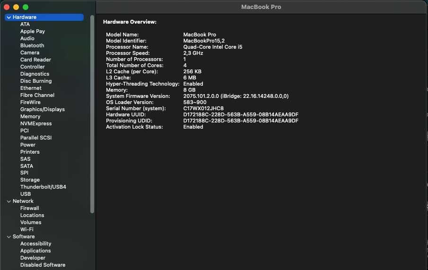Click the Total Number of Cores label

tap(135, 66)
